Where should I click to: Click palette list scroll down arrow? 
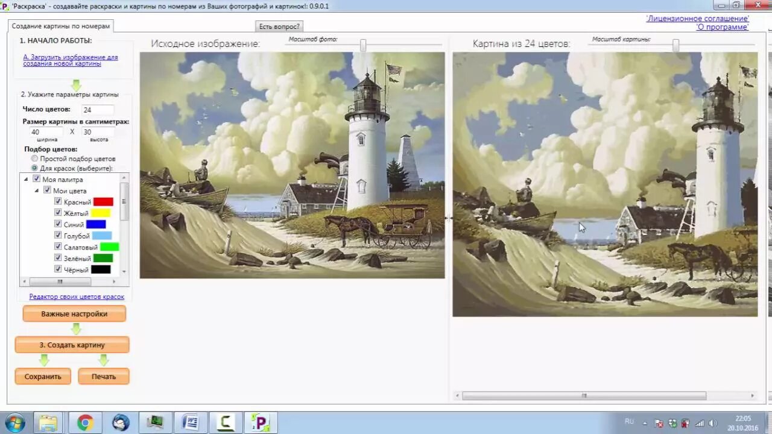click(124, 272)
